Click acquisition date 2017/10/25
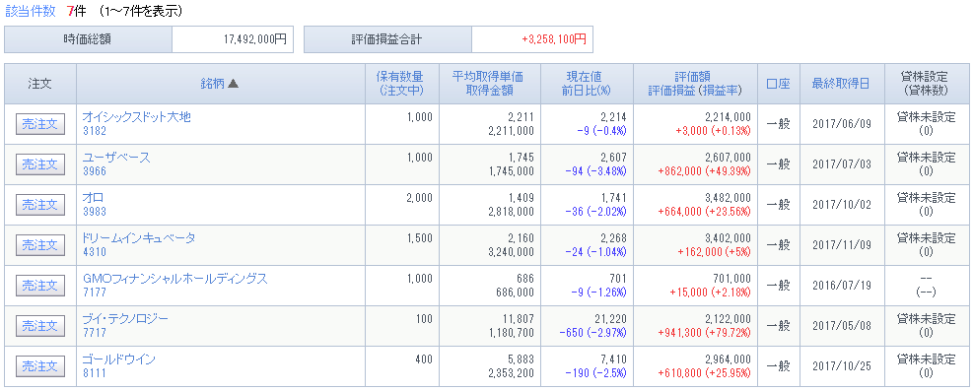The image size is (974, 391). pos(842,365)
